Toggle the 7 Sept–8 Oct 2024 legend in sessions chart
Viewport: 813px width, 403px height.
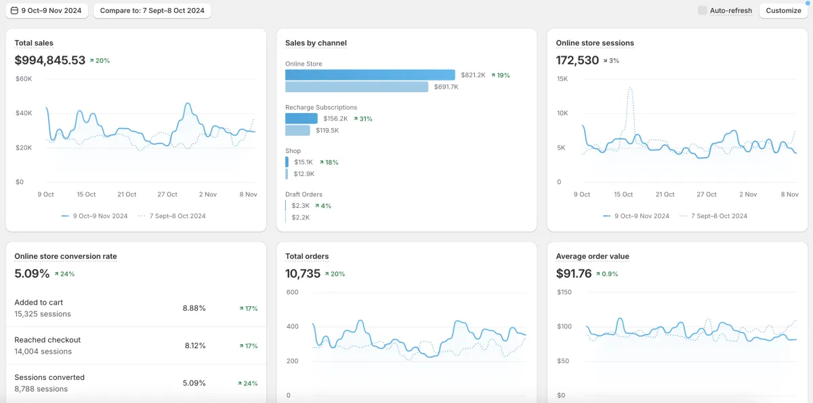point(719,216)
